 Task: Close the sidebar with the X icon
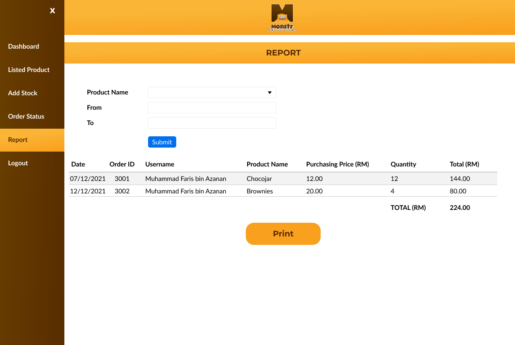(52, 11)
